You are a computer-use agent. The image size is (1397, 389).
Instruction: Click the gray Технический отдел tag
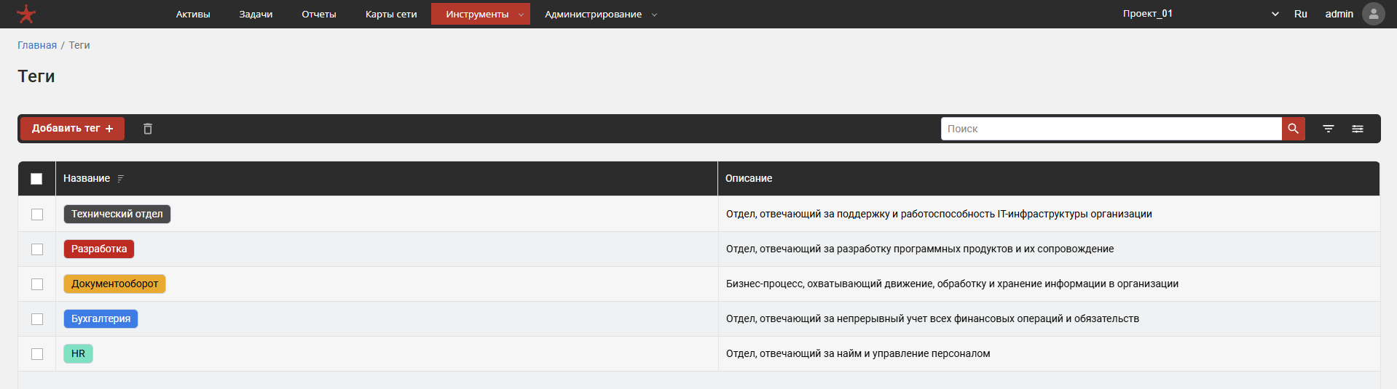(117, 214)
